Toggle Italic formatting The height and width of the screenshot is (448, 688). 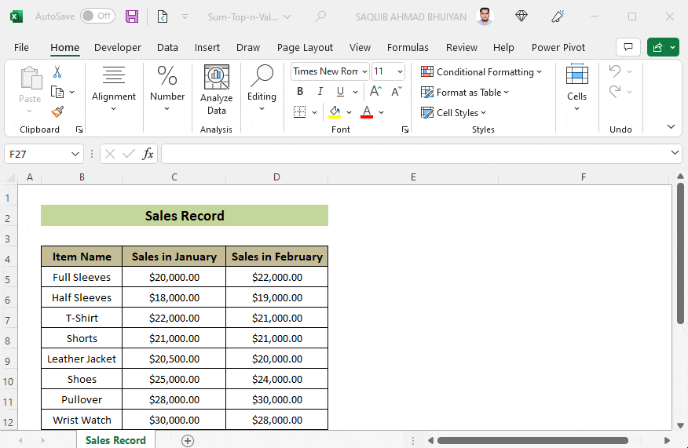click(320, 91)
